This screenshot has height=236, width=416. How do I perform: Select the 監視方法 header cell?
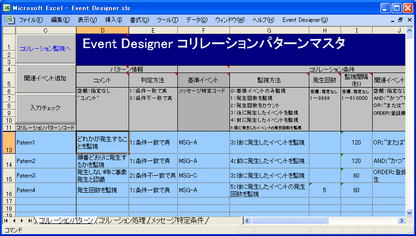click(x=269, y=80)
